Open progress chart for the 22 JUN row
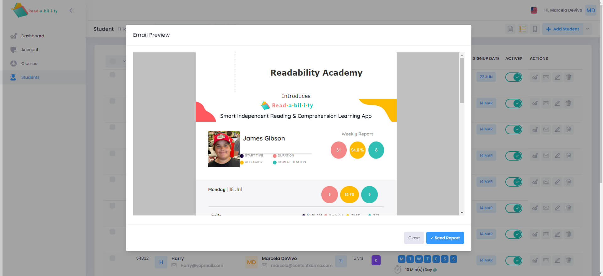Screen dimensions: 603x276 point(535,77)
